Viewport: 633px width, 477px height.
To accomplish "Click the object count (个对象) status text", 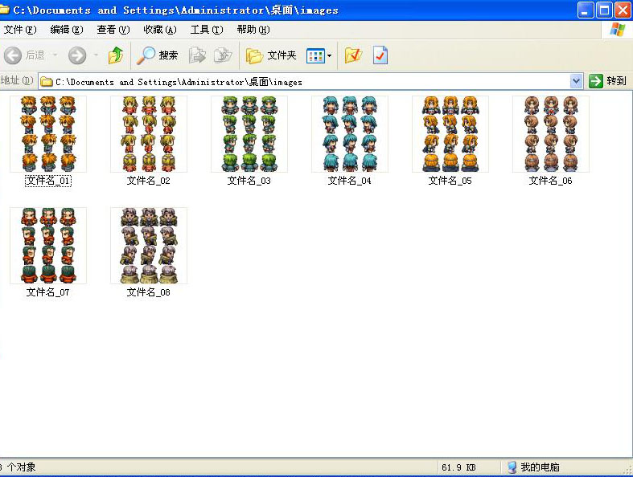I will (x=18, y=467).
